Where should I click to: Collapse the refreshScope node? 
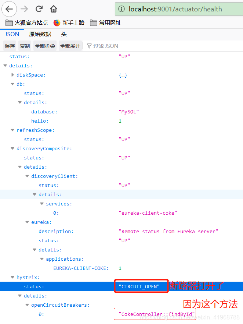tap(12, 130)
